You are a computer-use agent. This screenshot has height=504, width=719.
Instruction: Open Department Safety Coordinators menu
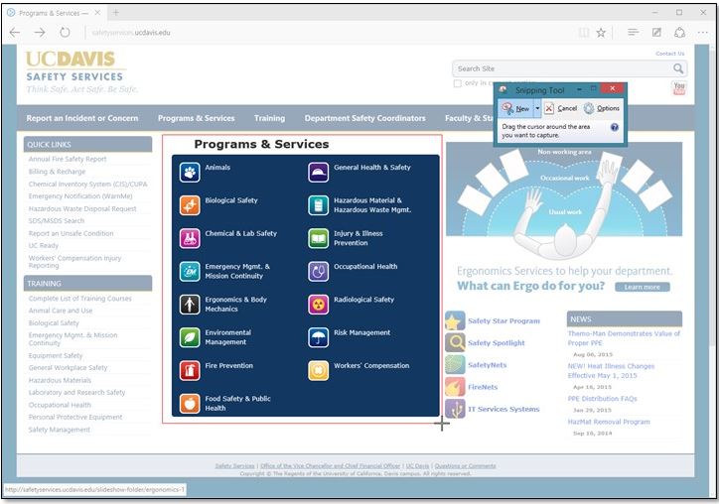(x=365, y=118)
